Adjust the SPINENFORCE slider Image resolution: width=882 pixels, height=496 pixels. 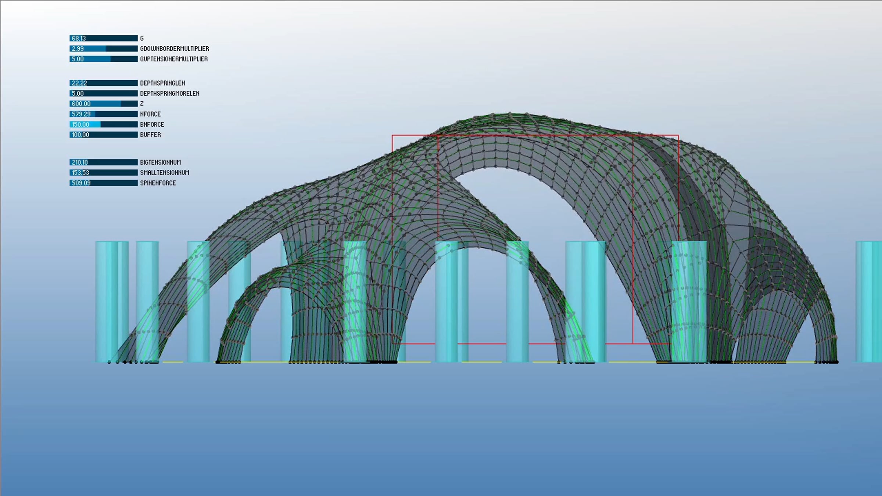point(104,183)
